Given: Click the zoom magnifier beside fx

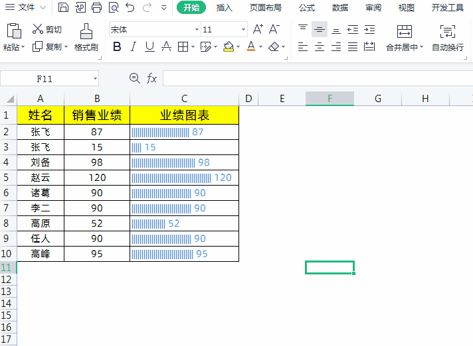Looking at the screenshot, I should click(135, 78).
